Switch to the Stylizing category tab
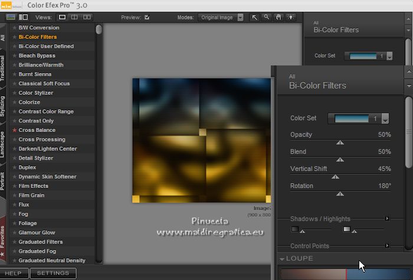This screenshot has height=280, width=413. [x=2, y=106]
